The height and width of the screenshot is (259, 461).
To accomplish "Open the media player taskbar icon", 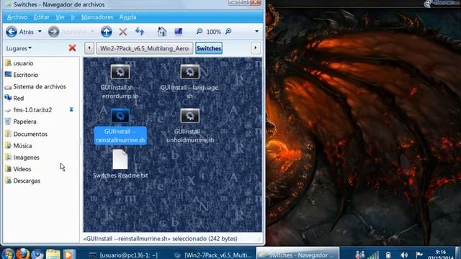I will (68, 254).
